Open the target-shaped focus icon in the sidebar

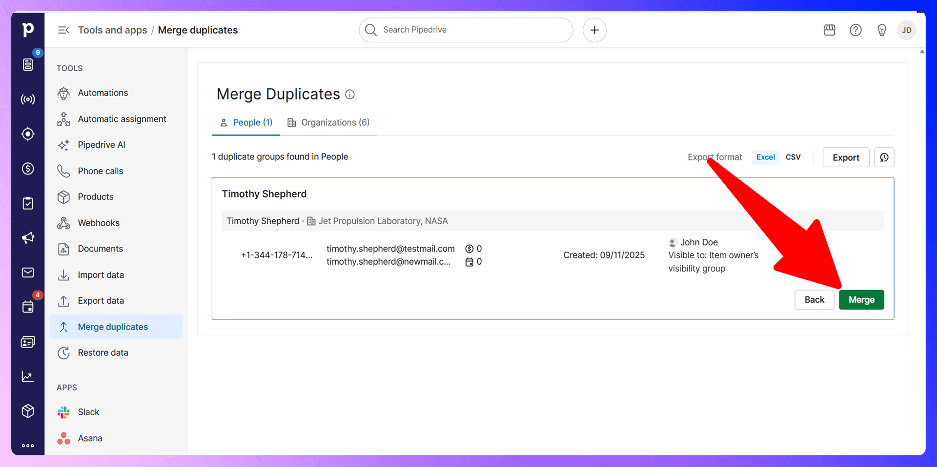click(28, 134)
